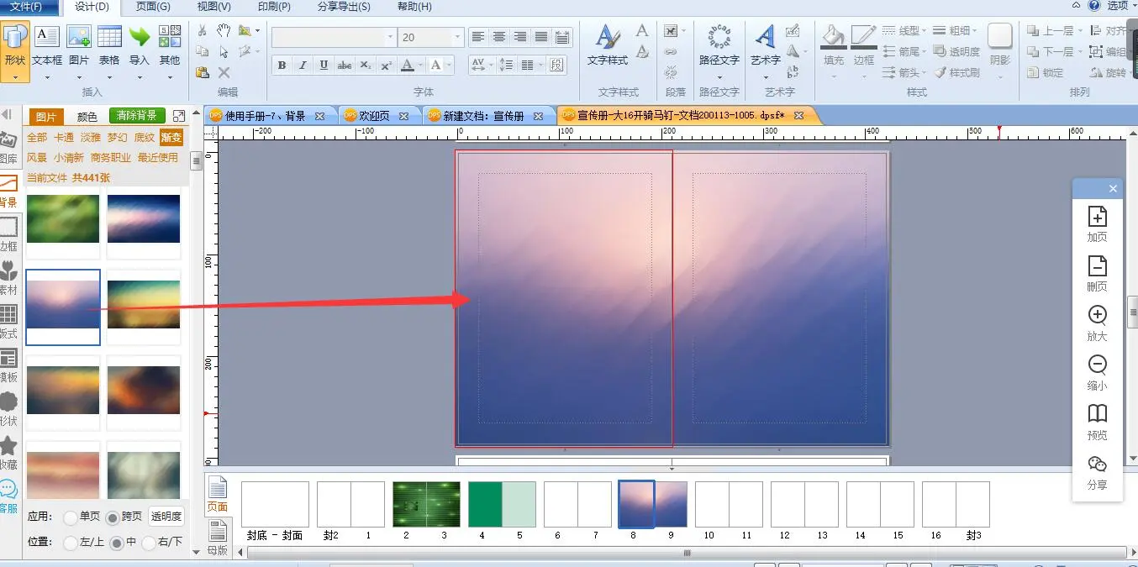1138x567 pixels.
Task: Open the font size dropdown
Action: click(457, 37)
